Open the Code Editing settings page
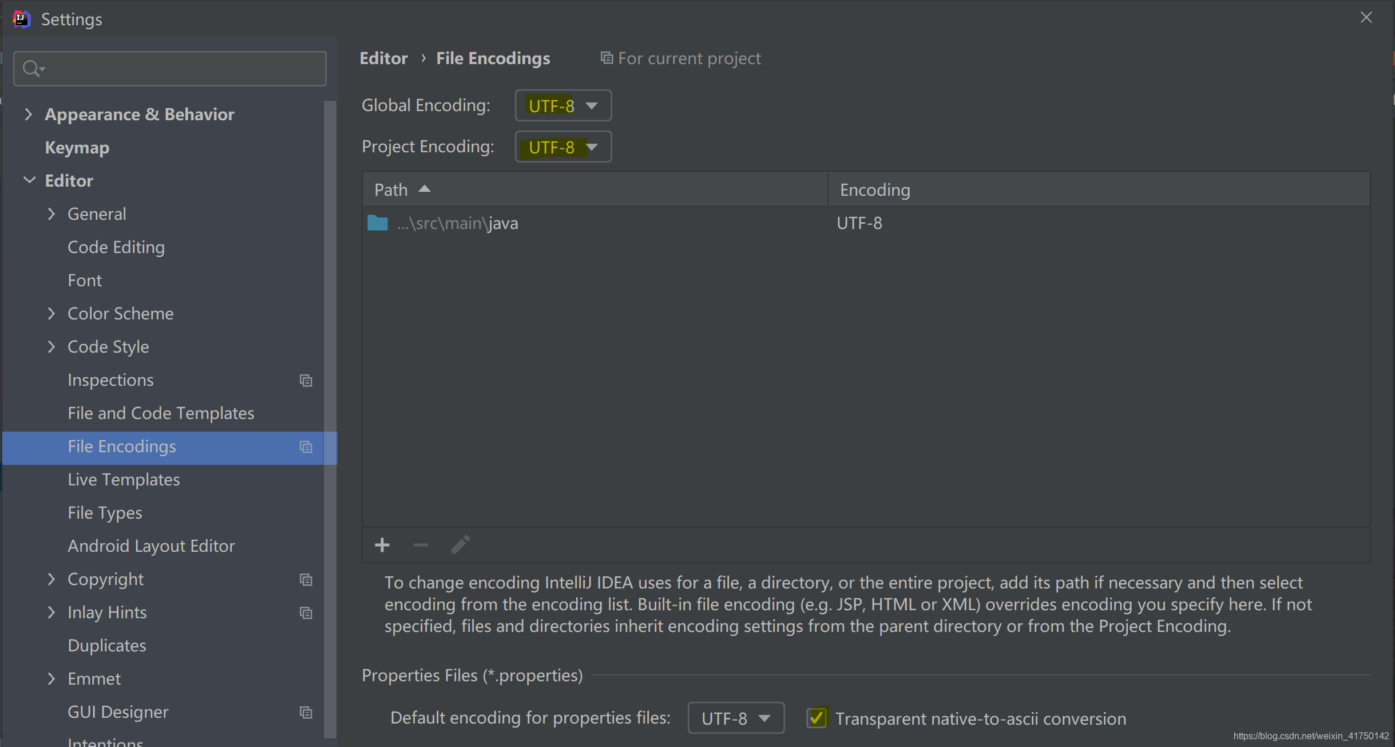Viewport: 1395px width, 747px height. click(x=116, y=247)
